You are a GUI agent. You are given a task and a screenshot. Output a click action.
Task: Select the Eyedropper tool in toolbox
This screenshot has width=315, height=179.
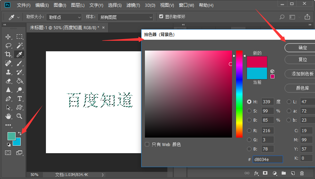[x=19, y=54]
